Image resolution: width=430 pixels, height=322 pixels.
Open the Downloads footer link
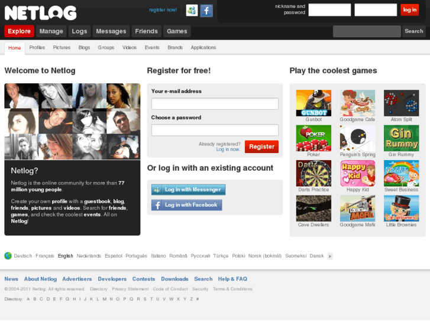coord(174,279)
